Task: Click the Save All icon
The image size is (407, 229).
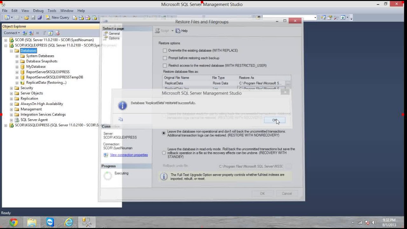Action: (39, 17)
